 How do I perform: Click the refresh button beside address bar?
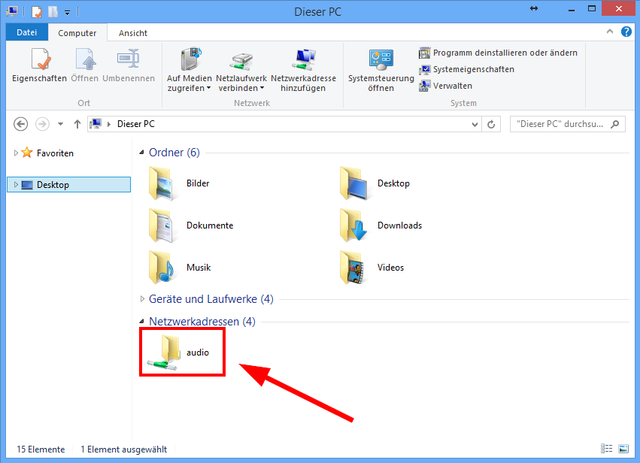(x=492, y=124)
